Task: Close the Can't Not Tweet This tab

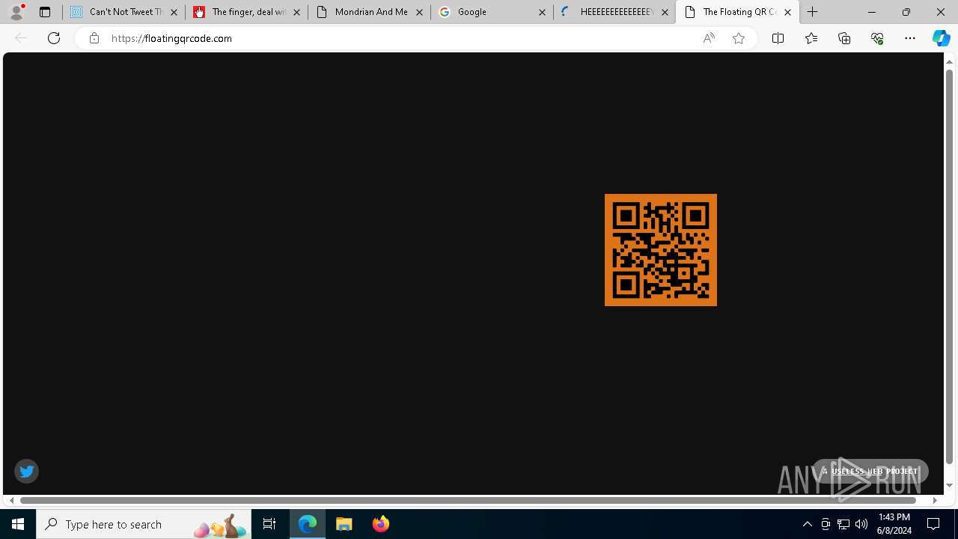Action: coord(174,12)
